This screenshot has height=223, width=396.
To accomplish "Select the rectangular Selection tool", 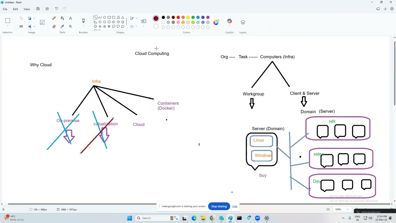I will [8, 21].
